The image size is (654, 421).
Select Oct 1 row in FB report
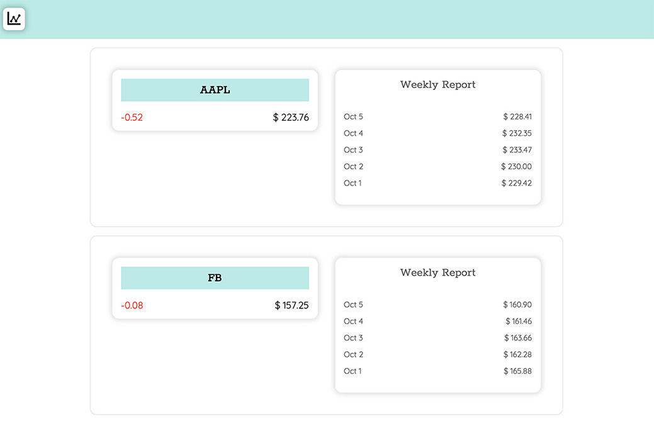[x=437, y=371]
